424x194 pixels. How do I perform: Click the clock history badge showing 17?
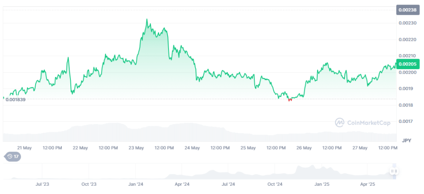coord(12,157)
